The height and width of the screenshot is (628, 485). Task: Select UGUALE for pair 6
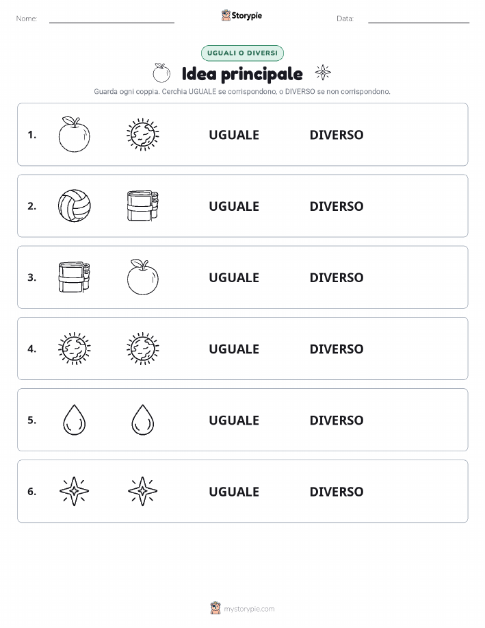tap(234, 492)
